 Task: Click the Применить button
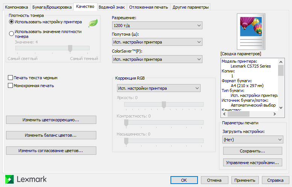coord(245,180)
